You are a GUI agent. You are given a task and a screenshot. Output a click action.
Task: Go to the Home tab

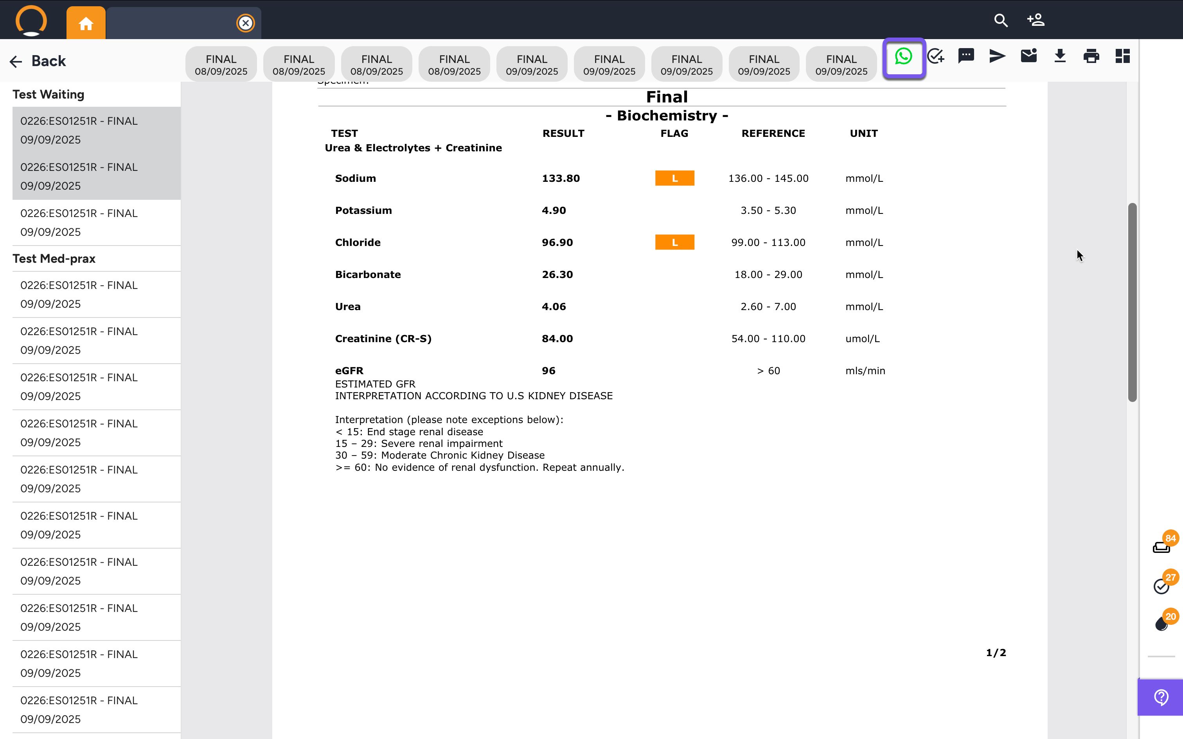(86, 23)
